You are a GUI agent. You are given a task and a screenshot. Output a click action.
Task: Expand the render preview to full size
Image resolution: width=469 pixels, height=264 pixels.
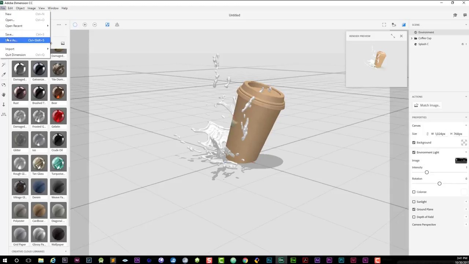[393, 36]
